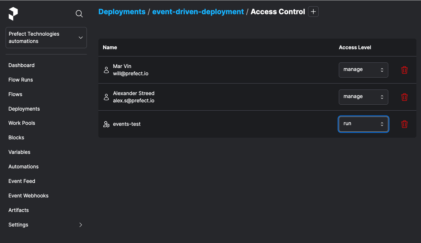This screenshot has height=243, width=421.
Task: Click the service account icon beside events-test
Action: 106,124
